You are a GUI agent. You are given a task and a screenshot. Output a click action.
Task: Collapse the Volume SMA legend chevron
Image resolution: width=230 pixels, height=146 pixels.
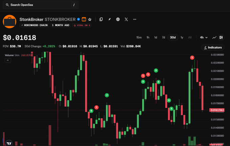pyautogui.click(x=8, y=60)
